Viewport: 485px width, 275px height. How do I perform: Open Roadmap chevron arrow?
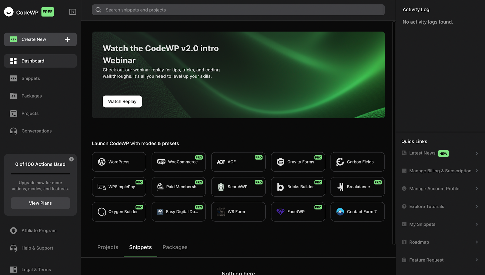click(477, 242)
